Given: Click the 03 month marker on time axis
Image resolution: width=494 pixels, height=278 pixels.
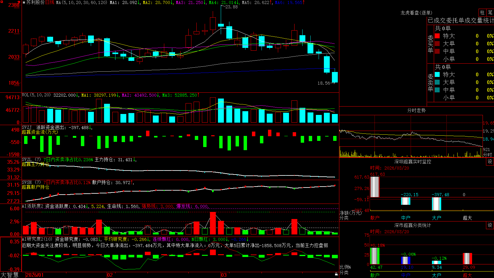Looking at the screenshot, I should pos(224,275).
